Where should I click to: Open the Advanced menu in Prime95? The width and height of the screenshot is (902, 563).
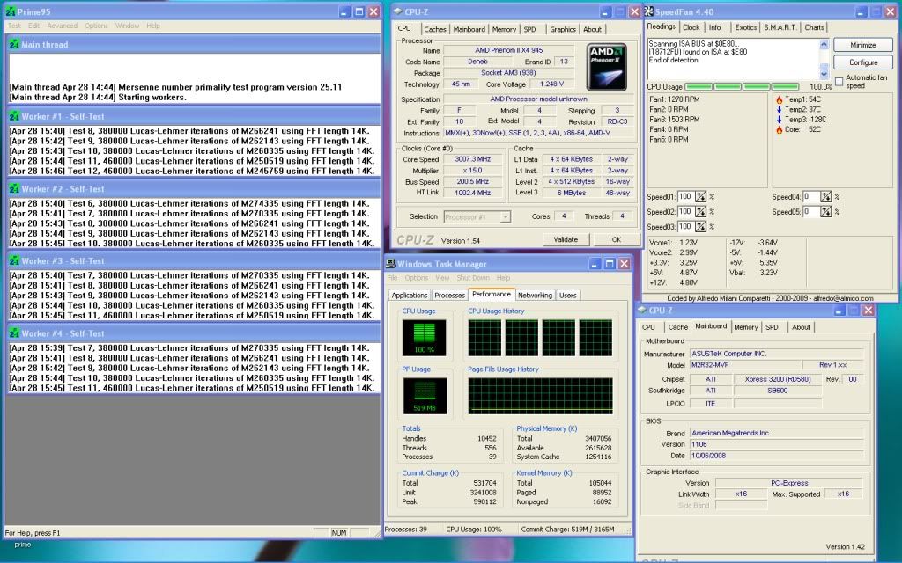click(62, 26)
